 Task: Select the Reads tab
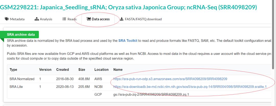point(72,19)
